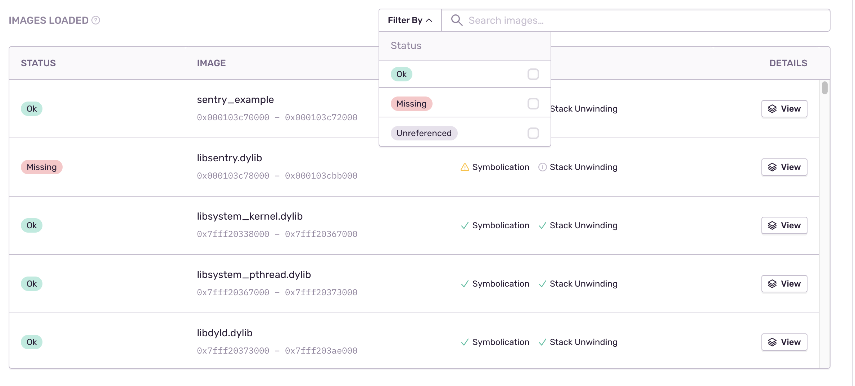This screenshot has width=855, height=386.
Task: Click the search magnifier icon
Action: click(456, 20)
